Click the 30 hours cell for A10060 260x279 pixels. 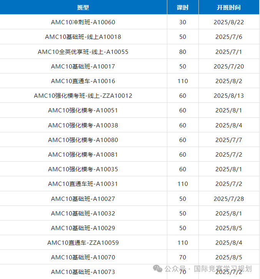click(x=183, y=22)
